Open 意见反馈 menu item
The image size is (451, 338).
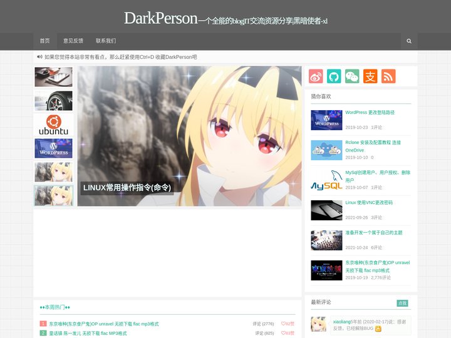pyautogui.click(x=73, y=41)
